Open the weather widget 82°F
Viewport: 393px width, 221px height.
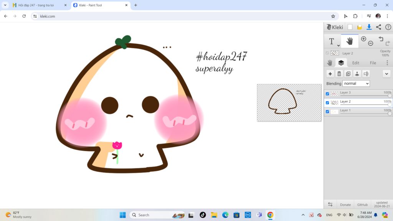point(19,215)
